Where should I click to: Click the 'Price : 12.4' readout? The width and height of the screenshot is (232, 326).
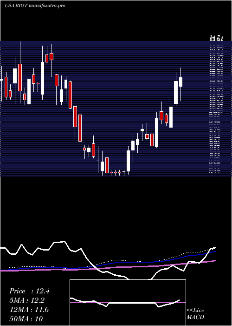pyautogui.click(x=29, y=291)
